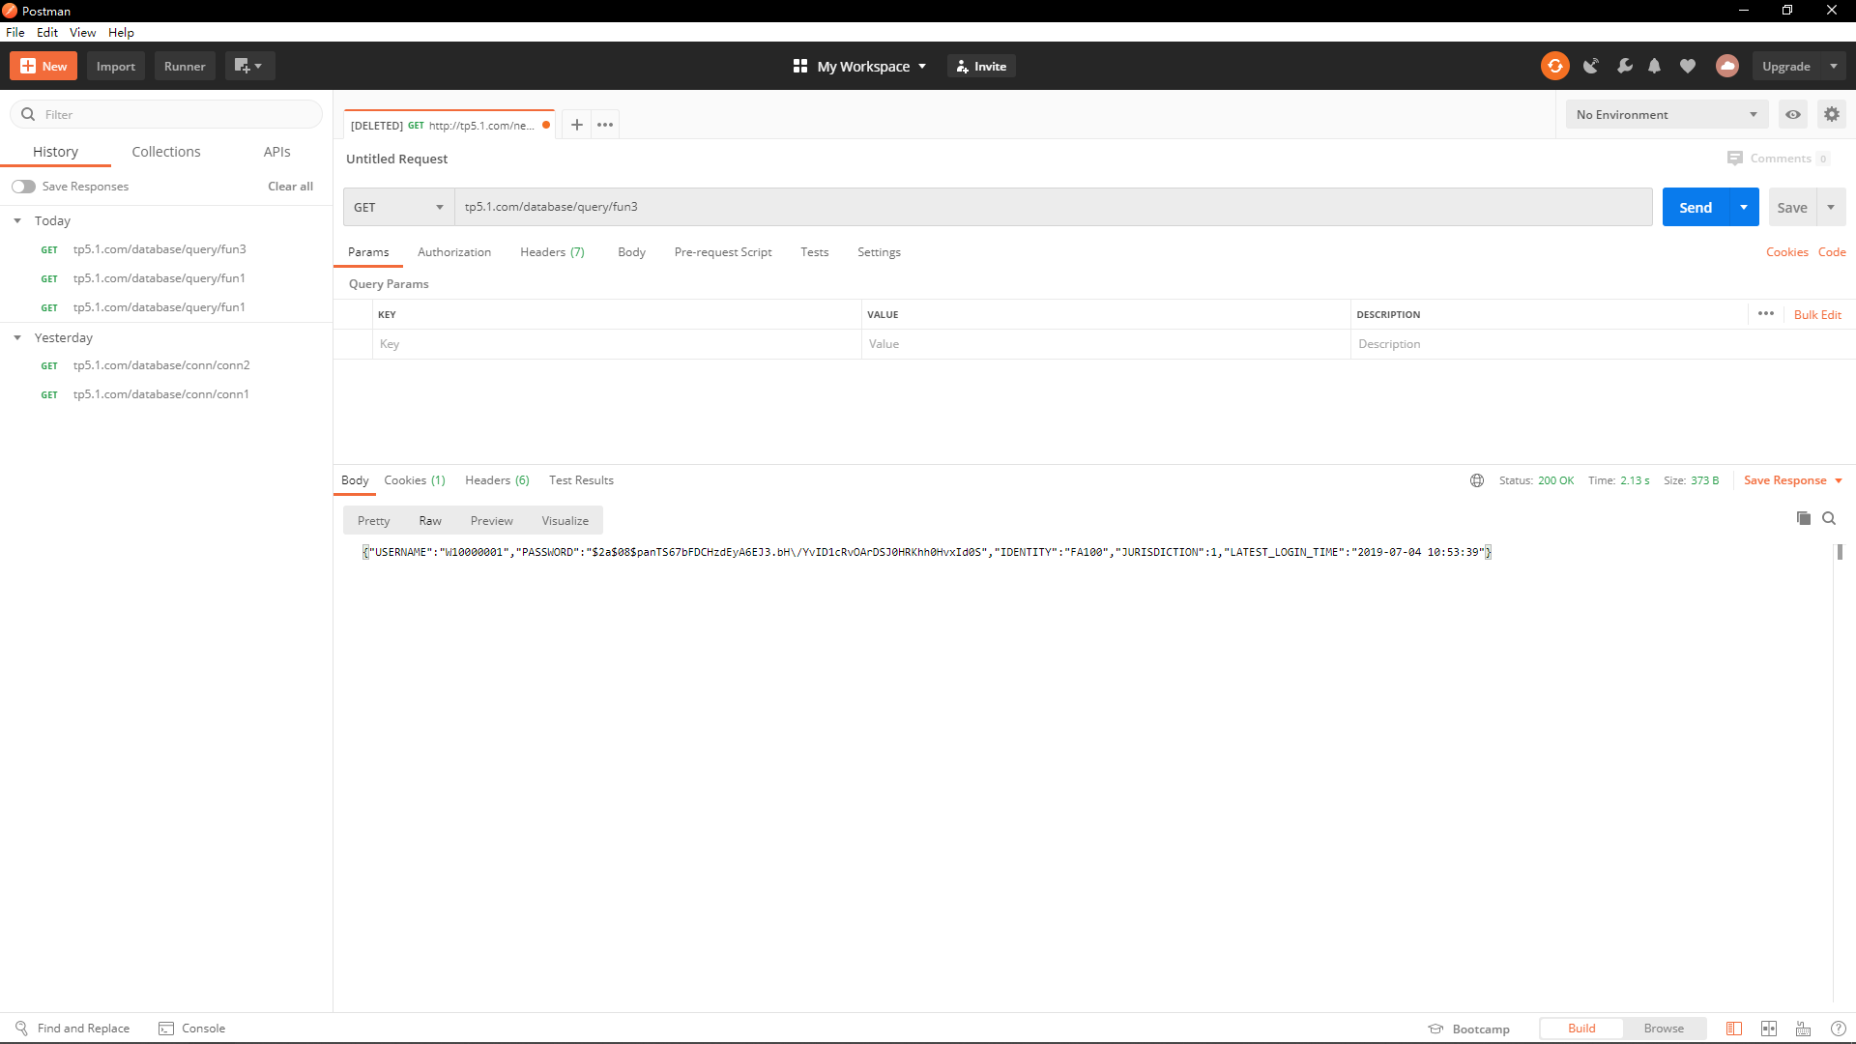Open the GET method dropdown
This screenshot has height=1044, width=1856.
click(398, 207)
